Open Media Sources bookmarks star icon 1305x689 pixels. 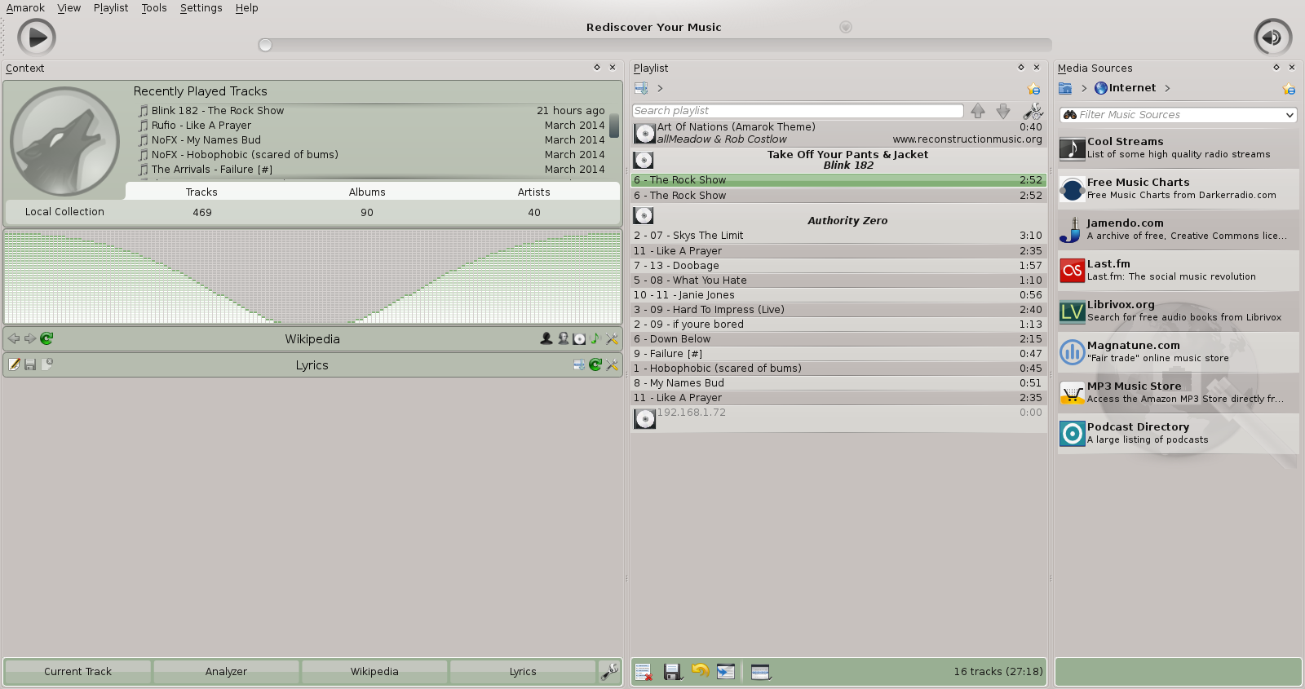coord(1289,89)
